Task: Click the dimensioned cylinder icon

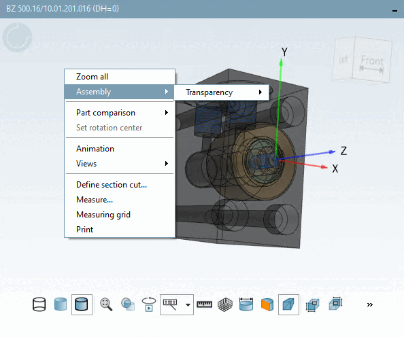Action: pos(246,304)
